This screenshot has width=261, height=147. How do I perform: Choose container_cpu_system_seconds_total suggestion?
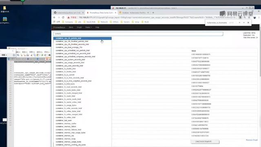click(82, 60)
